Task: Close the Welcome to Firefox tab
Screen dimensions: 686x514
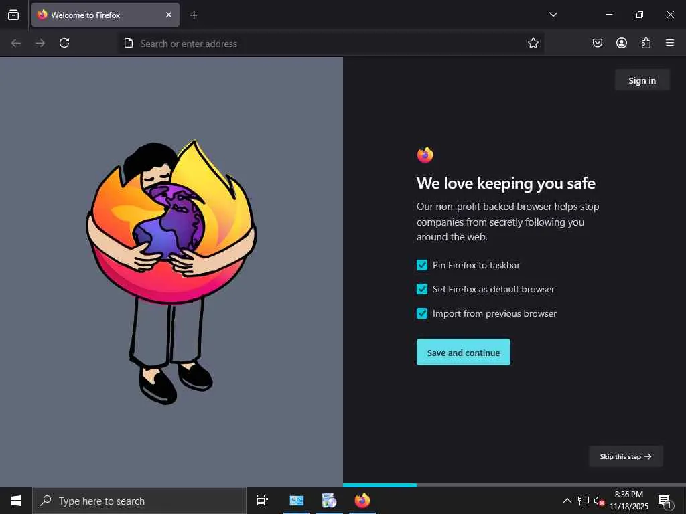Action: 169,15
